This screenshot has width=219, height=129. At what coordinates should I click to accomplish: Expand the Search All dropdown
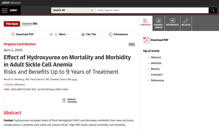[x=73, y=10]
